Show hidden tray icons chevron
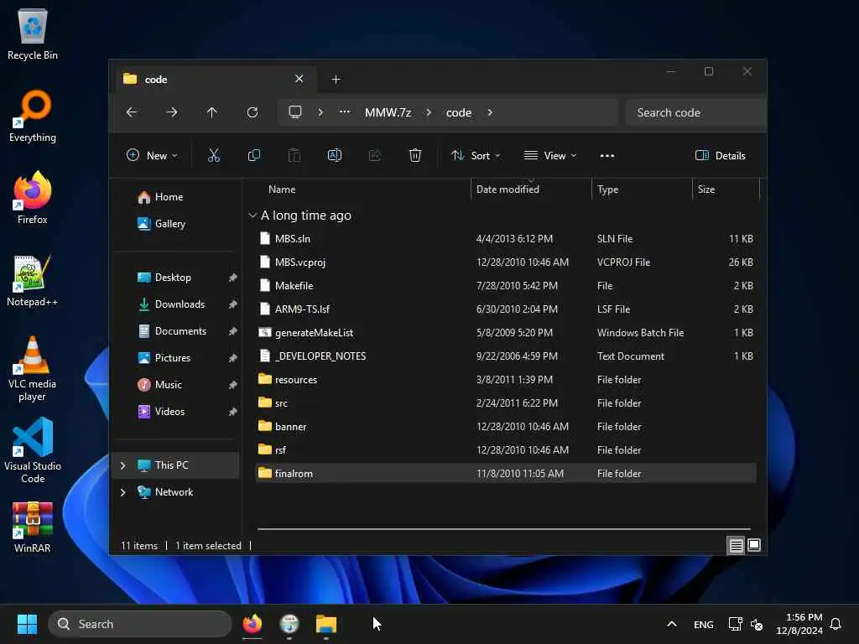859x644 pixels. click(672, 624)
